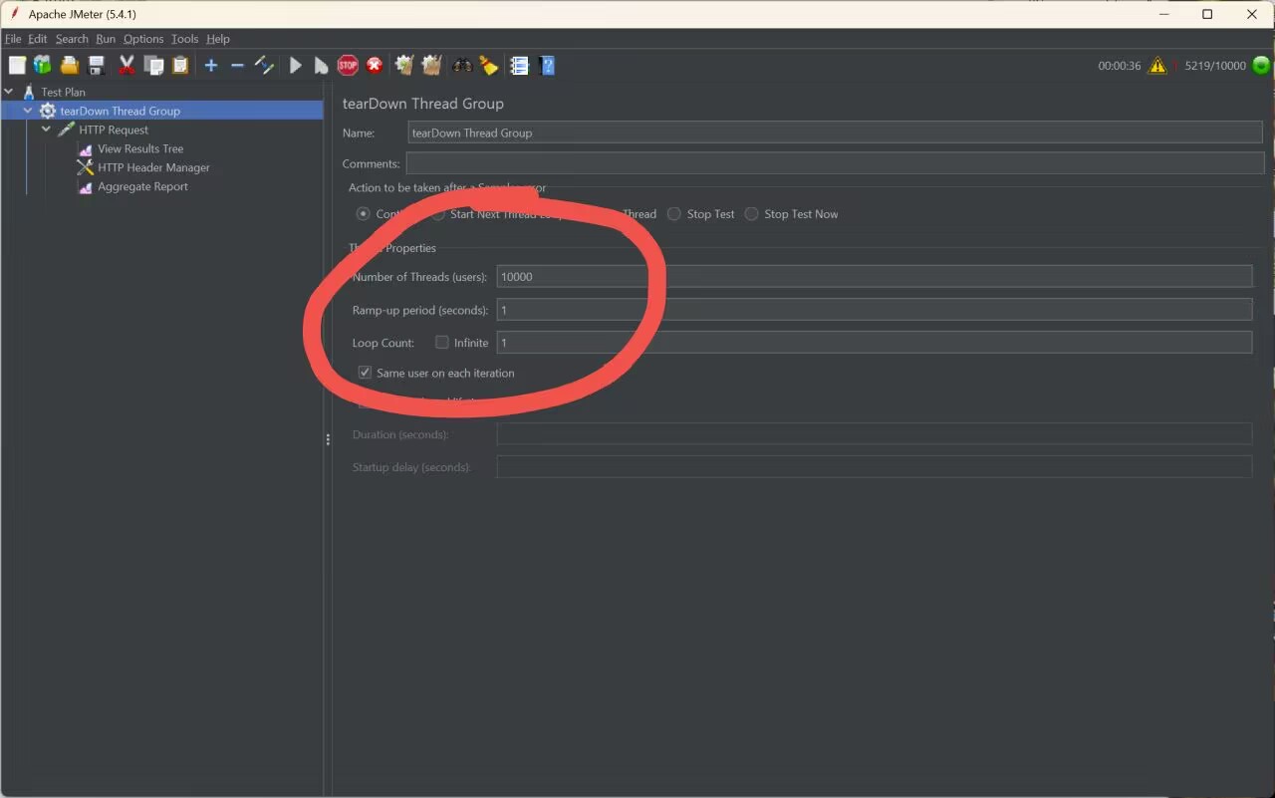The image size is (1275, 798).
Task: Open the Edit menu
Action: [x=38, y=39]
